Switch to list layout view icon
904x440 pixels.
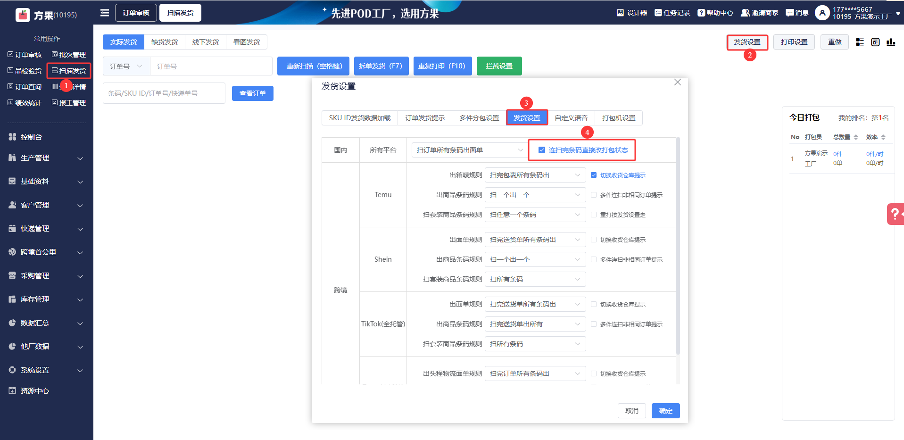[860, 42]
